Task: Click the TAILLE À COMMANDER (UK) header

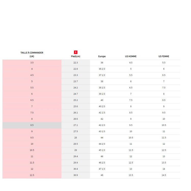Action: pyautogui.click(x=32, y=54)
